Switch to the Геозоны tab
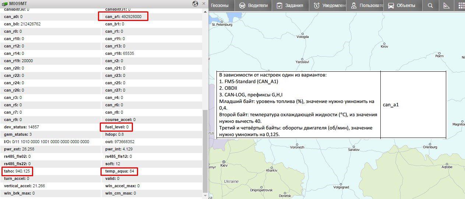This screenshot has width=465, height=199. (220, 6)
